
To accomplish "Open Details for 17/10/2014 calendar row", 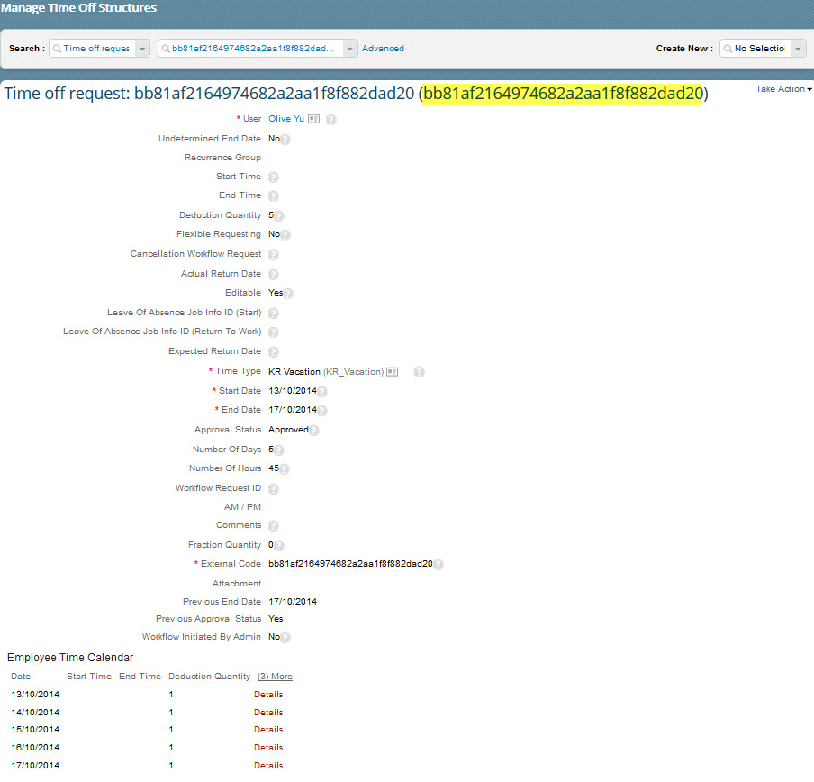I will pos(268,766).
